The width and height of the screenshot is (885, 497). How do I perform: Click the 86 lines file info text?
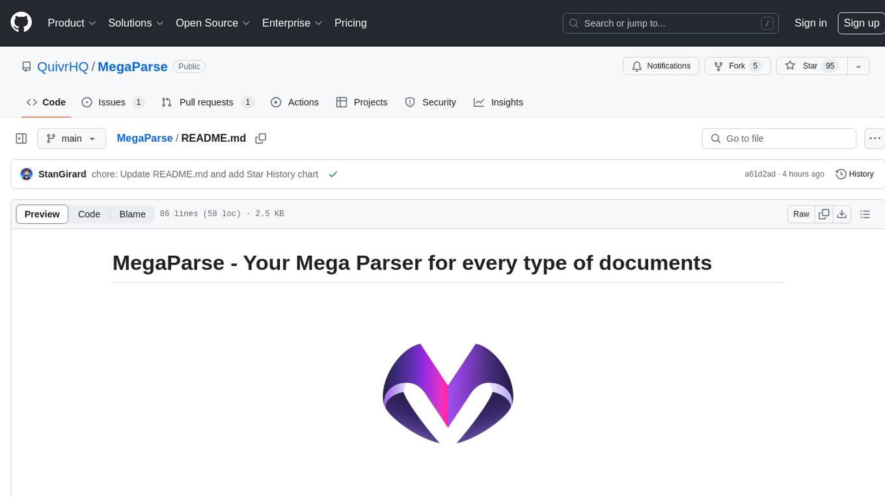[x=222, y=214]
